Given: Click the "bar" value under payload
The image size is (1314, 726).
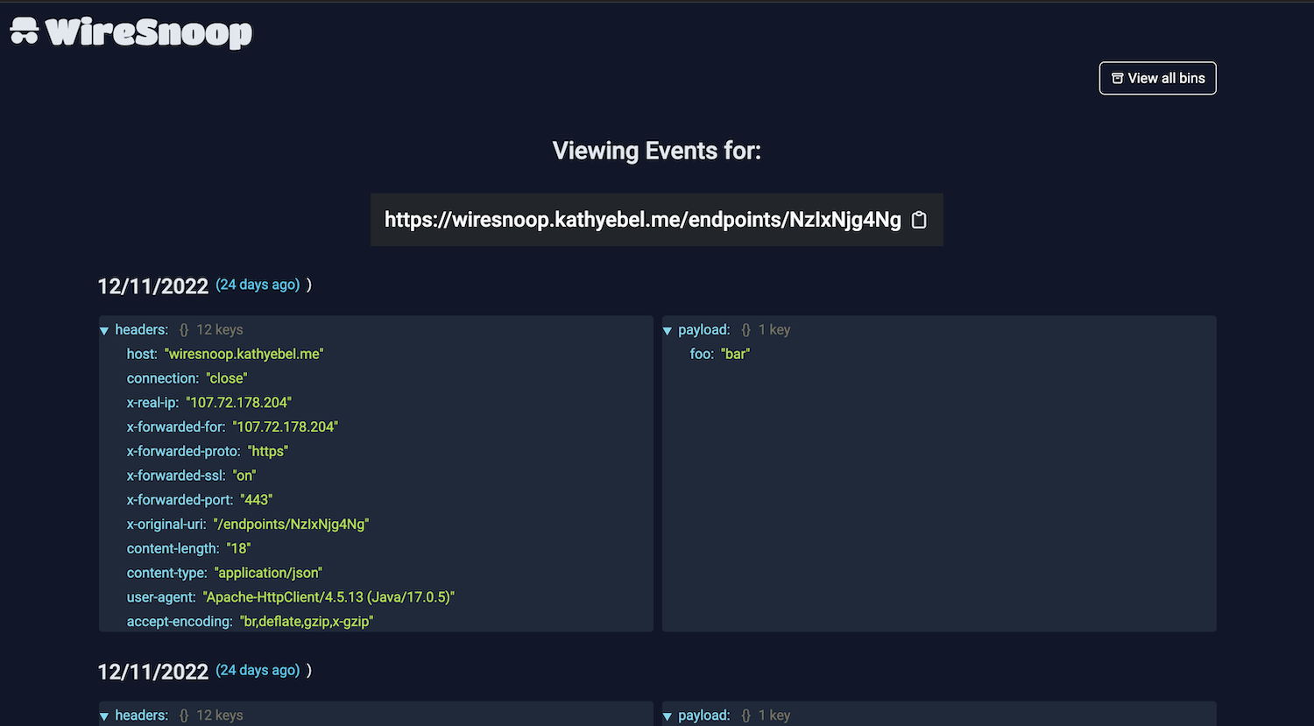Looking at the screenshot, I should [736, 354].
